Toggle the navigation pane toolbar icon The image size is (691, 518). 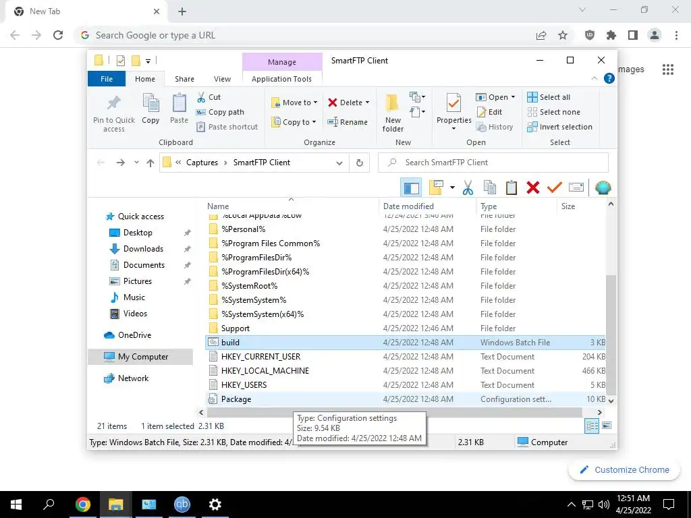(411, 188)
